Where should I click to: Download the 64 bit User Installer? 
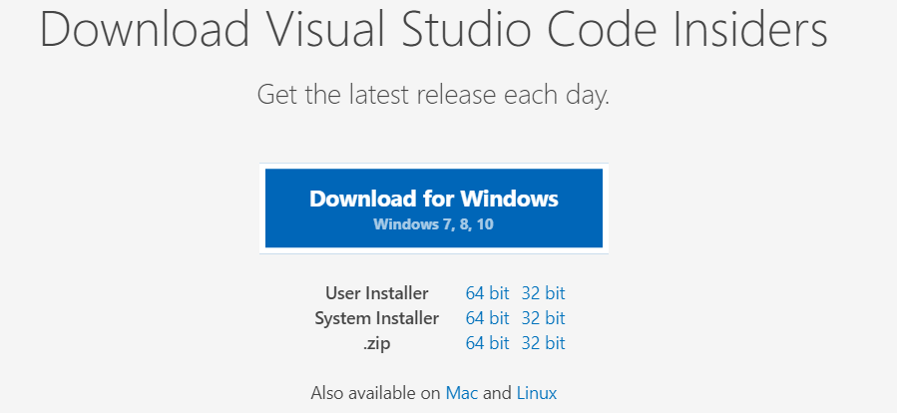click(x=487, y=293)
